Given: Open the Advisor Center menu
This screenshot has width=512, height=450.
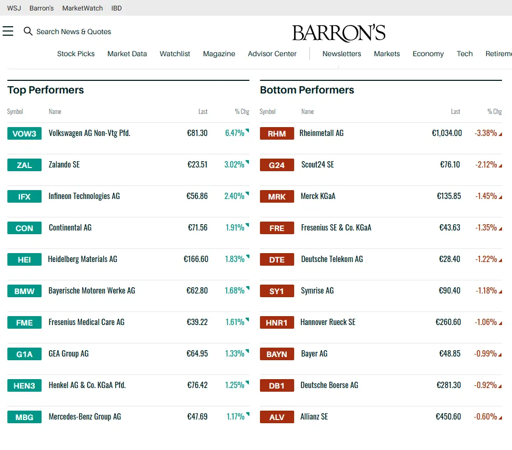Looking at the screenshot, I should [272, 54].
